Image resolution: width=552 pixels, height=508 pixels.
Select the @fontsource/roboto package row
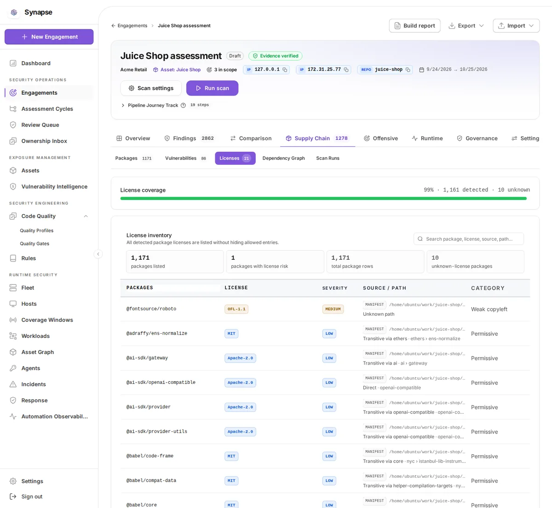click(325, 309)
